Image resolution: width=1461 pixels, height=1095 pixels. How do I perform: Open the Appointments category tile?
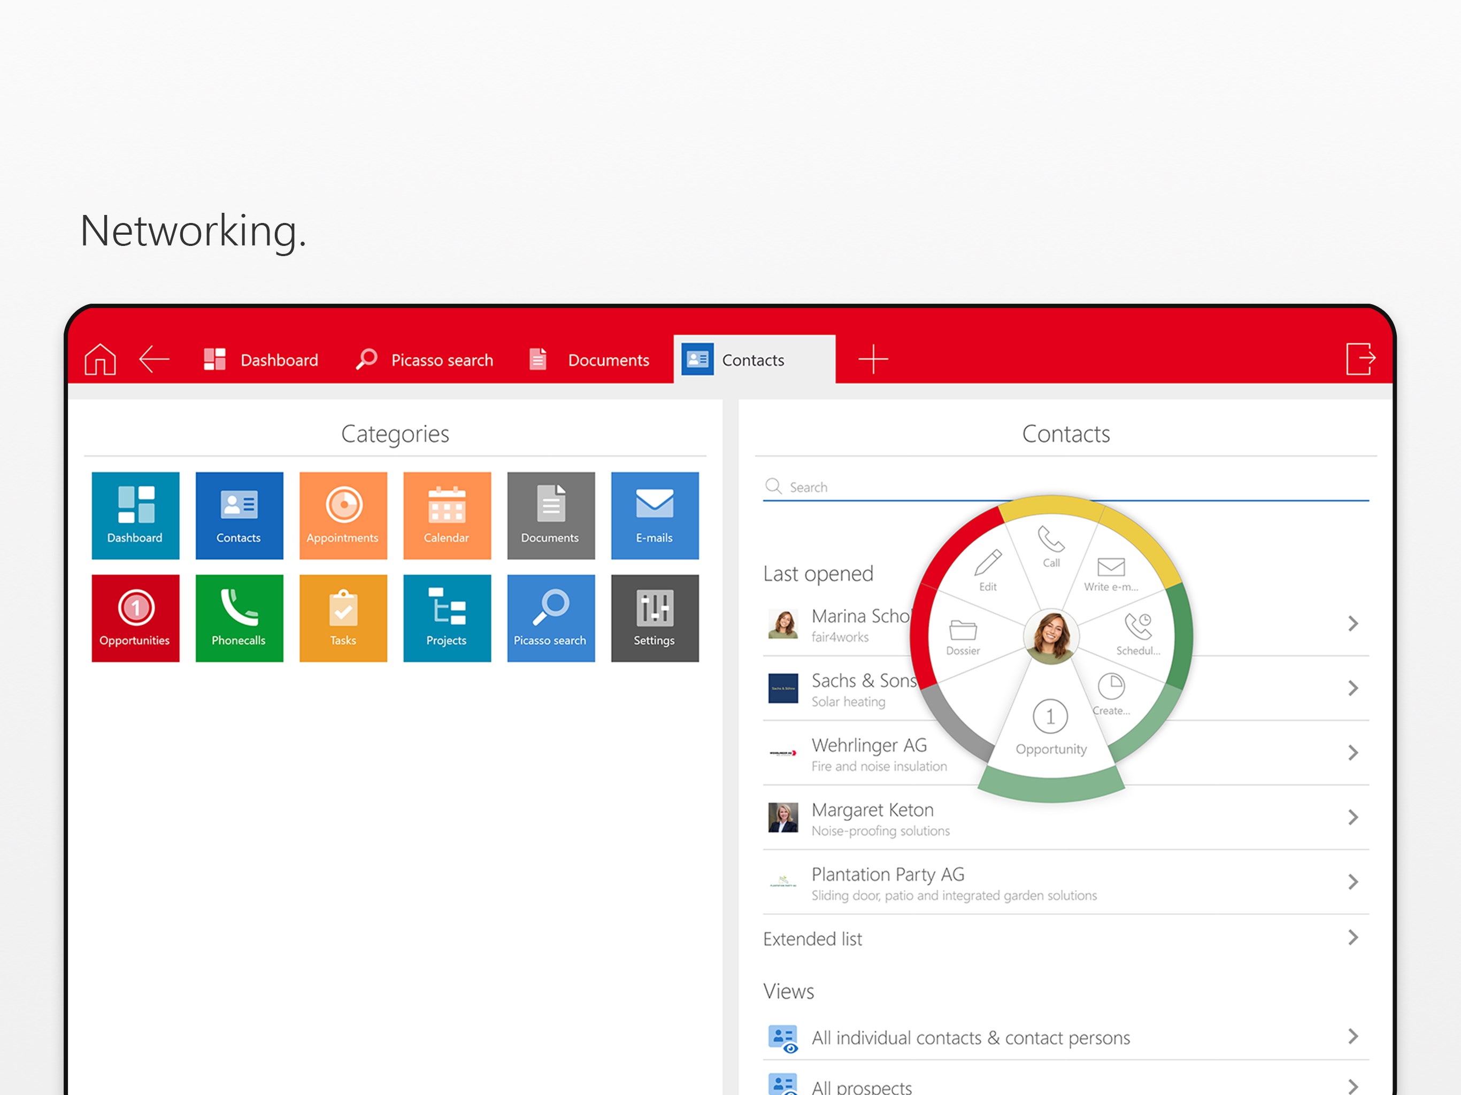point(343,515)
